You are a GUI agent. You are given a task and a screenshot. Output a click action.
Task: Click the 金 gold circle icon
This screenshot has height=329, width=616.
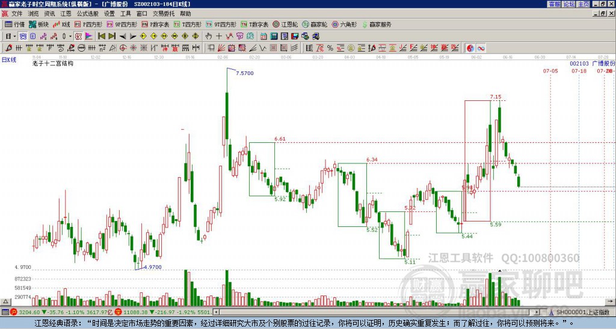pos(351,48)
